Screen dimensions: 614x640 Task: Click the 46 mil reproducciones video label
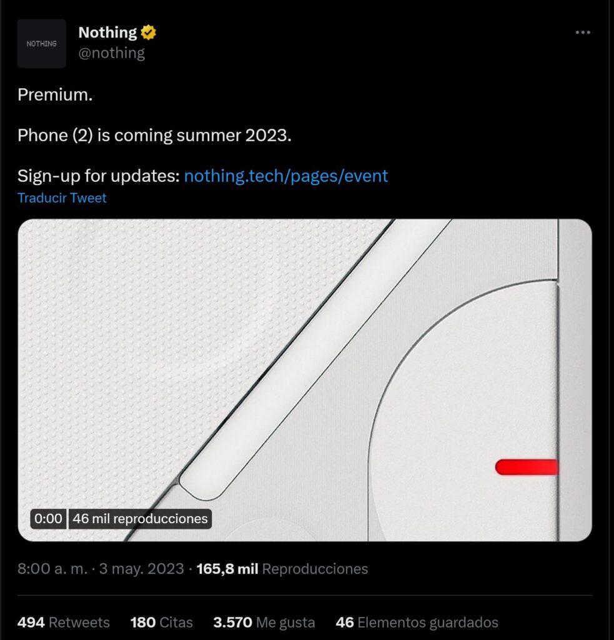click(x=140, y=519)
